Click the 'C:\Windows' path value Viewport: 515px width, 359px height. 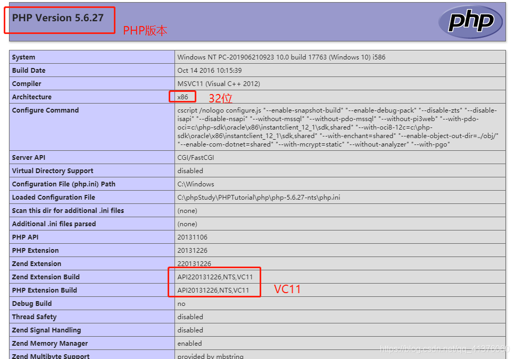(x=196, y=184)
